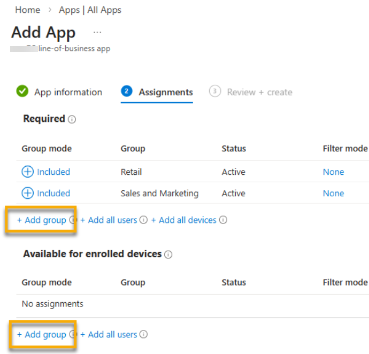
Task: Click the green checkmark icon for App information
Action: pos(22,91)
